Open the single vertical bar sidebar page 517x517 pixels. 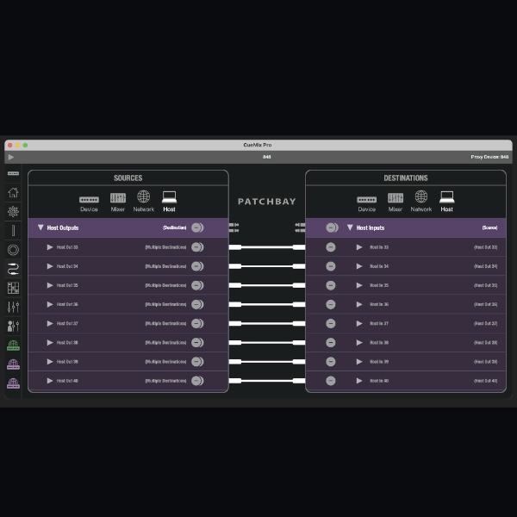tap(13, 230)
